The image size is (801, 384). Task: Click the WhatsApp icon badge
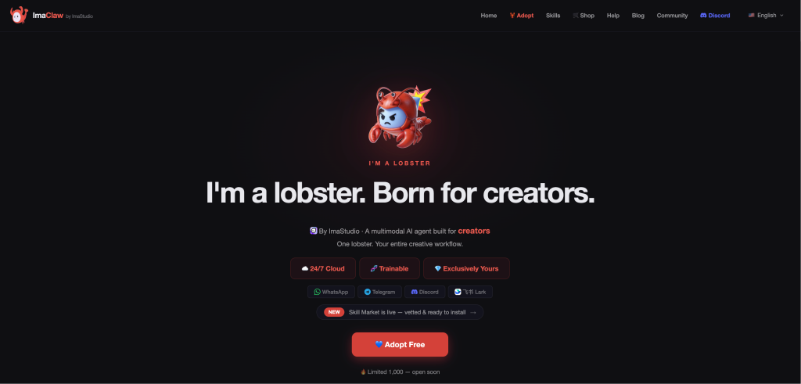coord(331,292)
